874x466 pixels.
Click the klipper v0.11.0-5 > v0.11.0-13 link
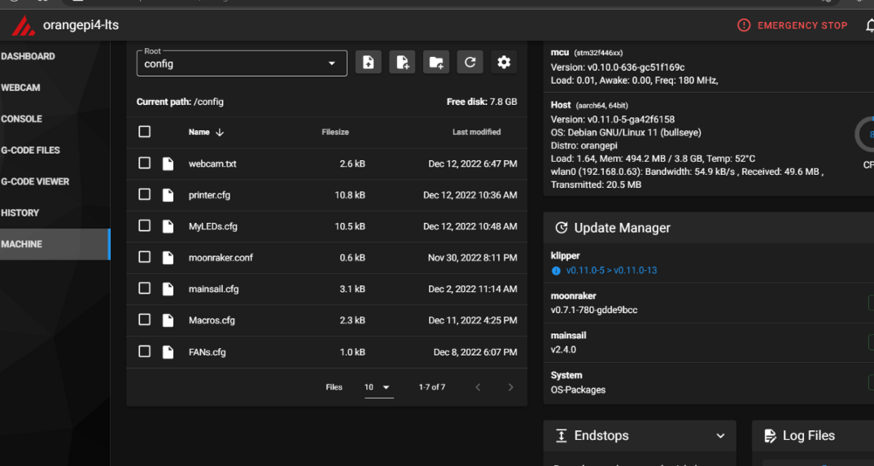tap(612, 270)
